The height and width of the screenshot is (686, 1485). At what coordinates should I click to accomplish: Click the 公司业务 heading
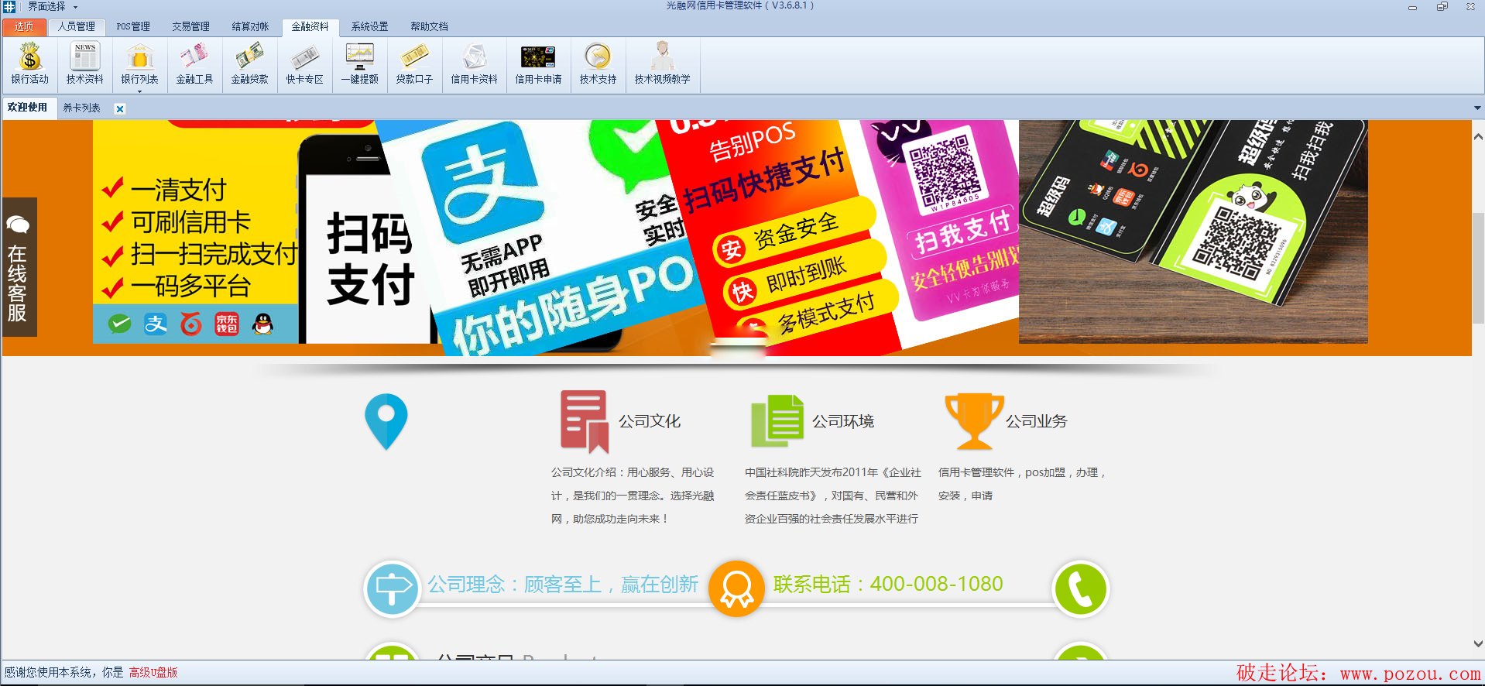(1036, 421)
